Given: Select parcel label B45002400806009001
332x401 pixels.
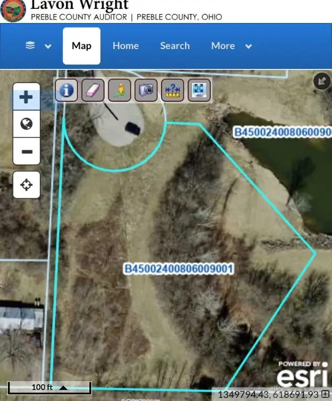Looking at the screenshot, I should (178, 269).
